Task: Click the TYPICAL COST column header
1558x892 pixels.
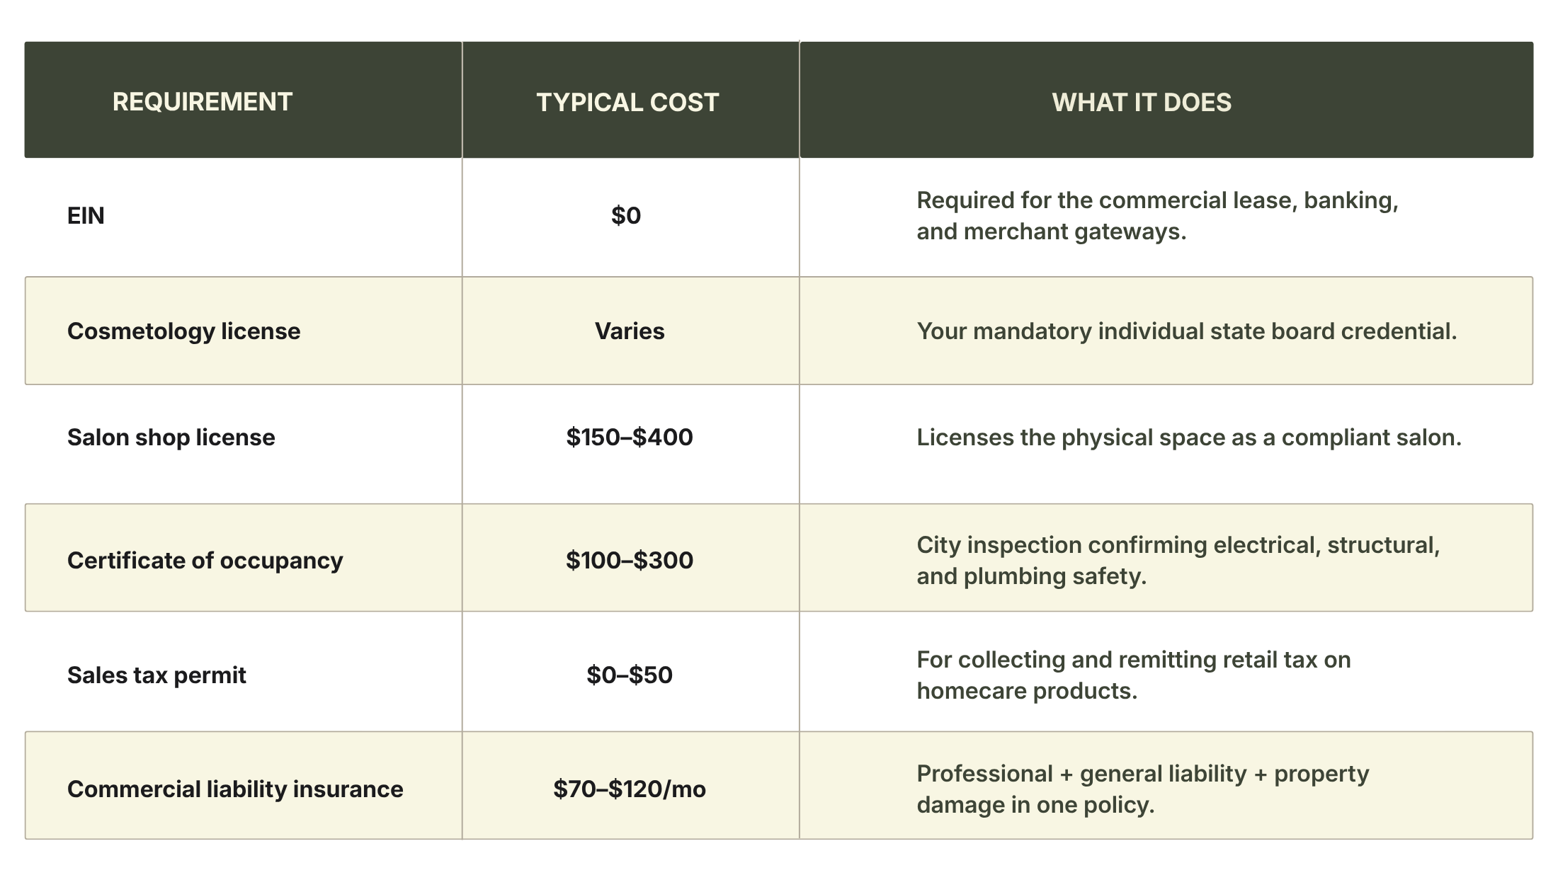Action: 627,103
